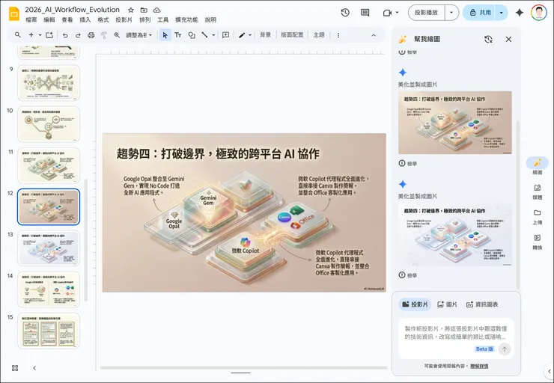
Task: Open the 瞭解詳情 link
Action: [479, 366]
